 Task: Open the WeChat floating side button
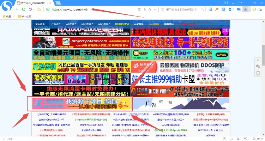click(x=258, y=66)
